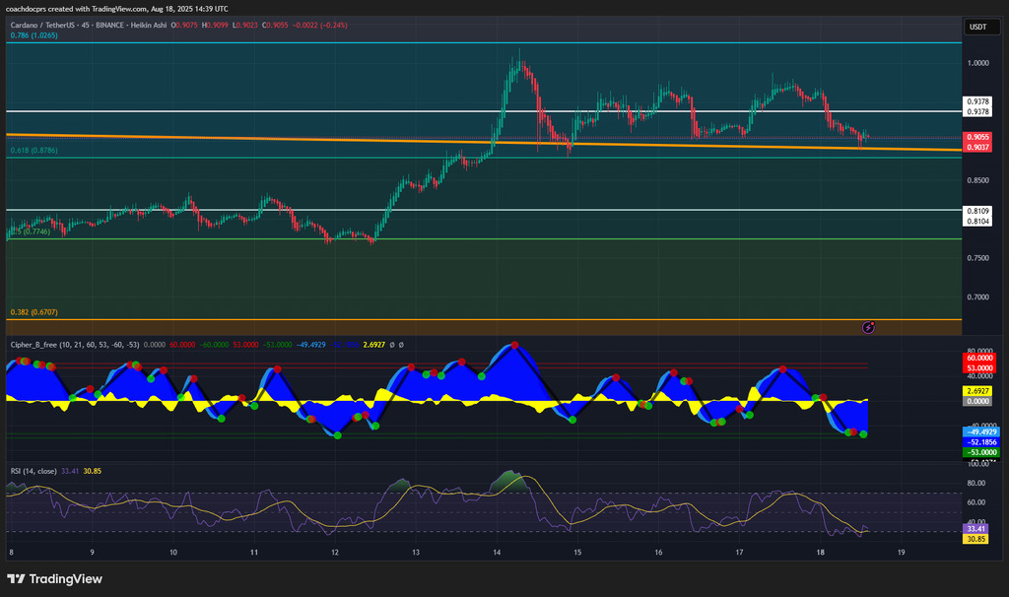Image resolution: width=1009 pixels, height=597 pixels.
Task: Click the Cardano / TetherUS symbol title
Action: tap(59, 24)
